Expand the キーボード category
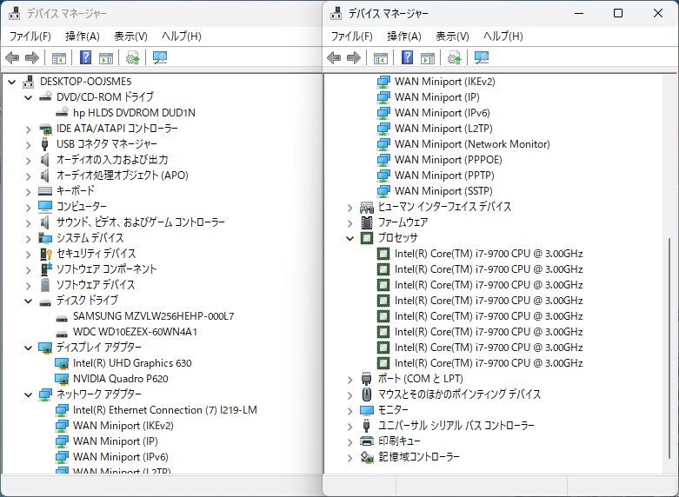Viewport: 679px width, 497px height. tap(29, 191)
